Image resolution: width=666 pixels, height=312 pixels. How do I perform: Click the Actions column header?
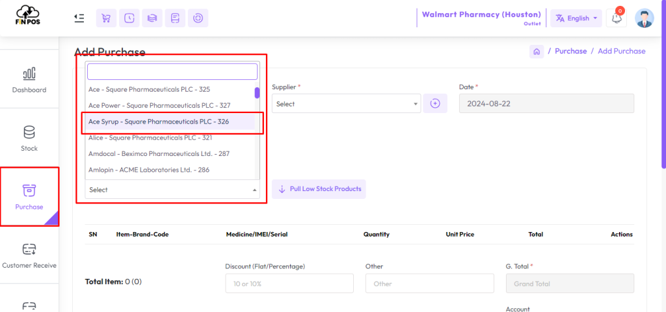(x=621, y=234)
